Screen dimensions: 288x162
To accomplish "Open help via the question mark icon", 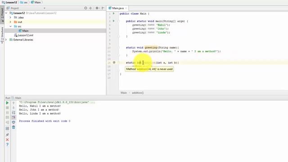I will [7, 144].
